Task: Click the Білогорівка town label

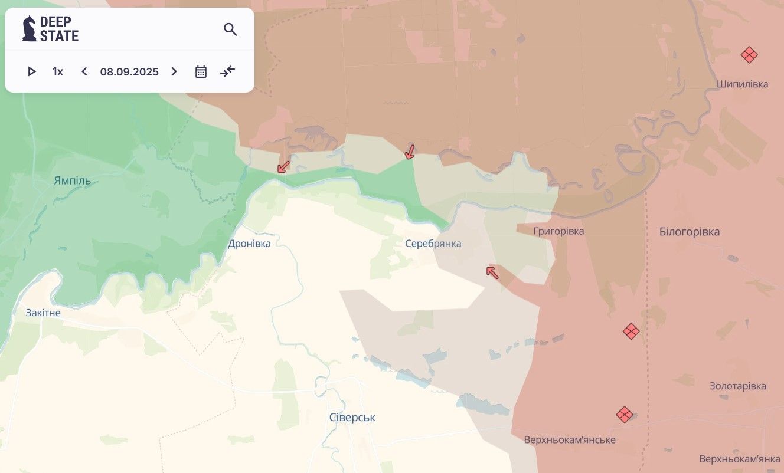Action: [x=690, y=232]
